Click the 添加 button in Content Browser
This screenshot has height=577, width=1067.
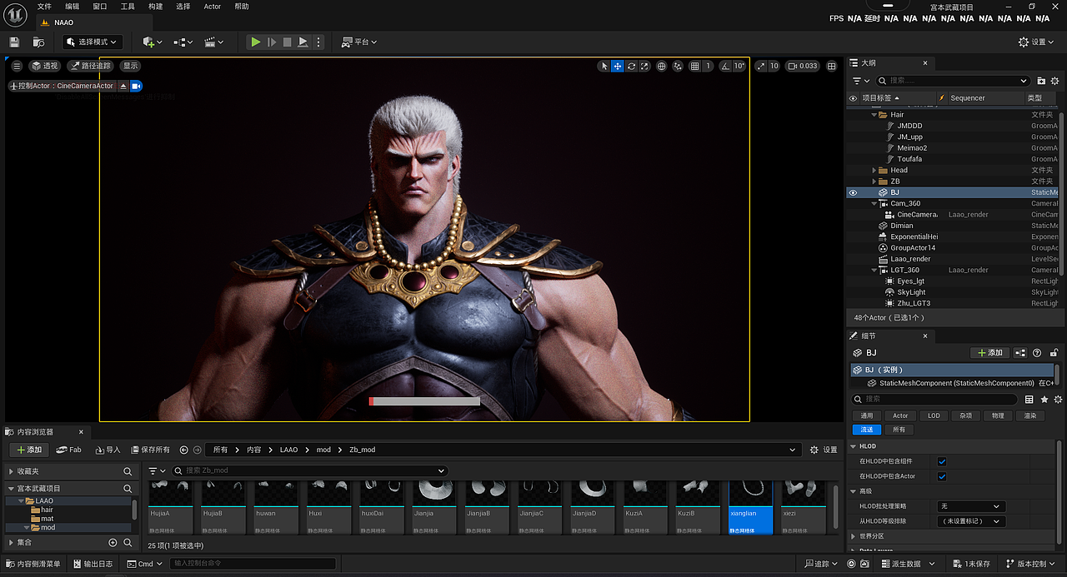click(x=29, y=450)
